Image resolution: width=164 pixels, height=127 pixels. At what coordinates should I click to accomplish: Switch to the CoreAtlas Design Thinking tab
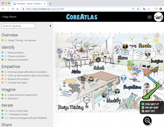[29, 3]
